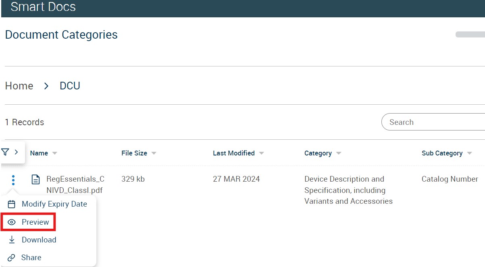Viewport: 485px width, 267px height.
Task: Open the filter funnel icon
Action: click(5, 152)
